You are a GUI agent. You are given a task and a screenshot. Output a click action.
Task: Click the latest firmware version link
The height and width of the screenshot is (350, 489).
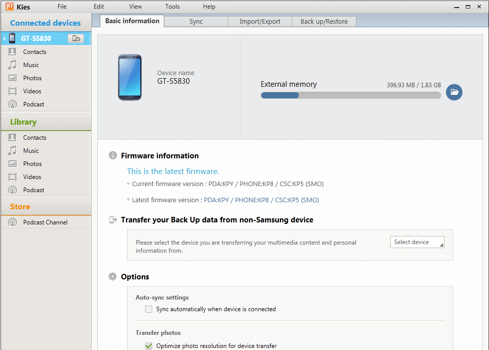(261, 200)
